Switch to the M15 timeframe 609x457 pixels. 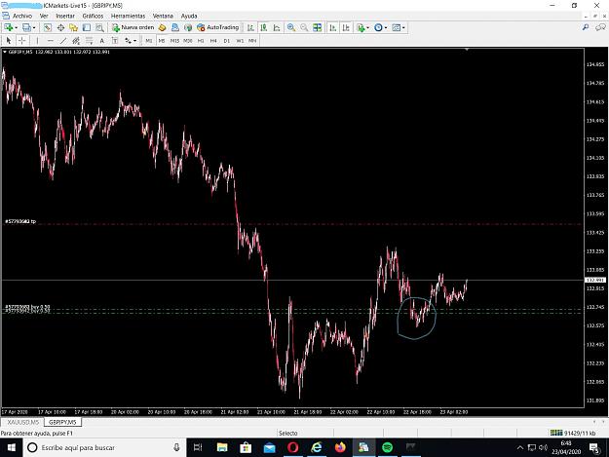click(x=174, y=40)
